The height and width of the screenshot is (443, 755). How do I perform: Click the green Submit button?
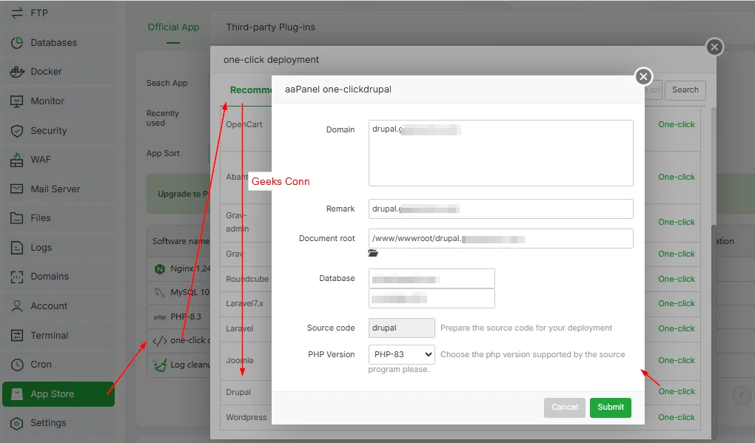610,407
